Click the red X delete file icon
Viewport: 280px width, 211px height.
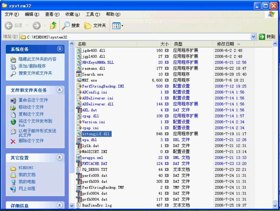click(13, 142)
